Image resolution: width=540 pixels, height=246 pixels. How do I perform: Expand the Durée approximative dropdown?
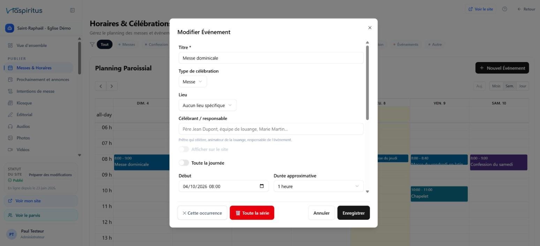coord(318,186)
